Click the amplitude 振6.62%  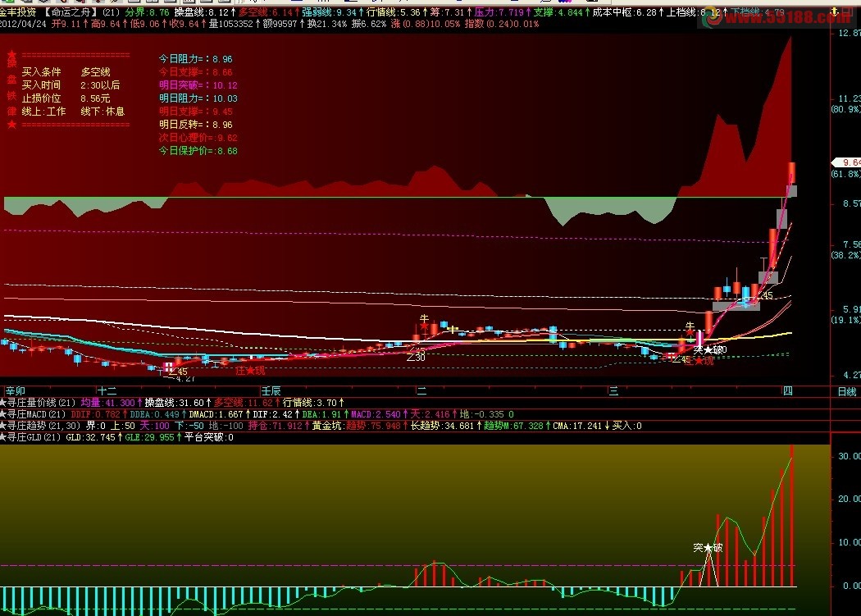pos(370,24)
